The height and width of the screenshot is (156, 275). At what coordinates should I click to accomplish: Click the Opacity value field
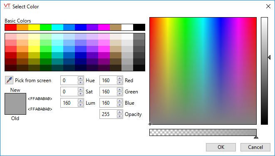108,114
